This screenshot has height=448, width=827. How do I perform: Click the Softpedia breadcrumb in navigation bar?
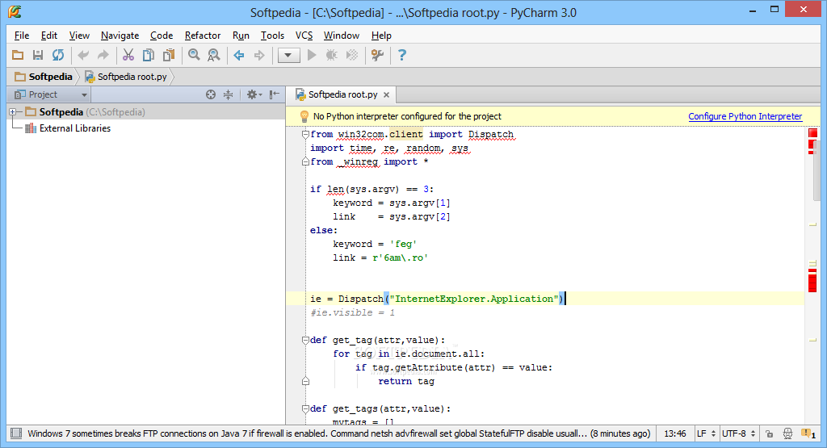click(44, 77)
